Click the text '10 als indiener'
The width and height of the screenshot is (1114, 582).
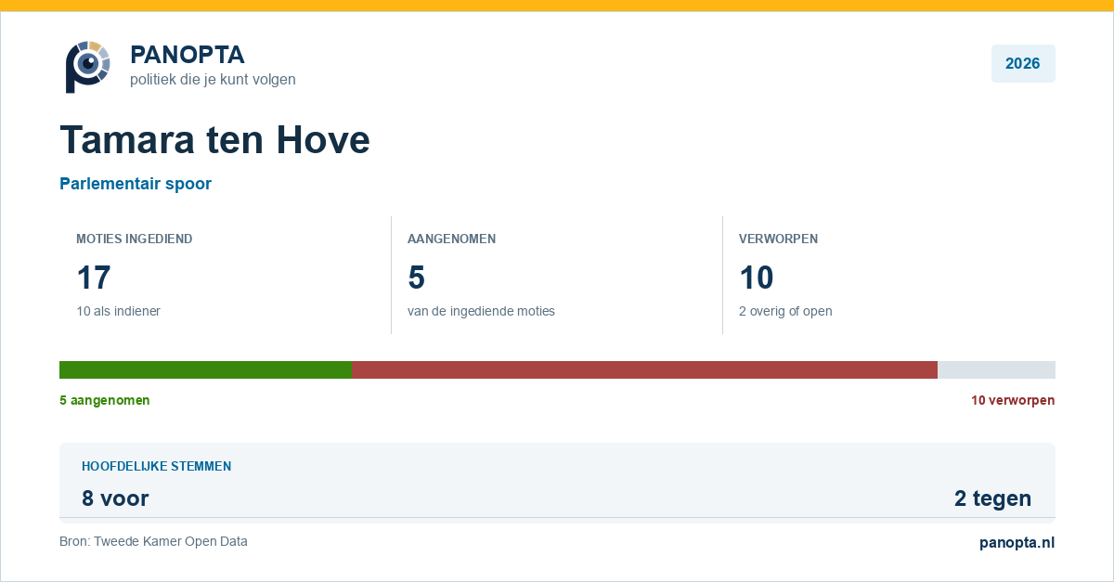click(118, 311)
